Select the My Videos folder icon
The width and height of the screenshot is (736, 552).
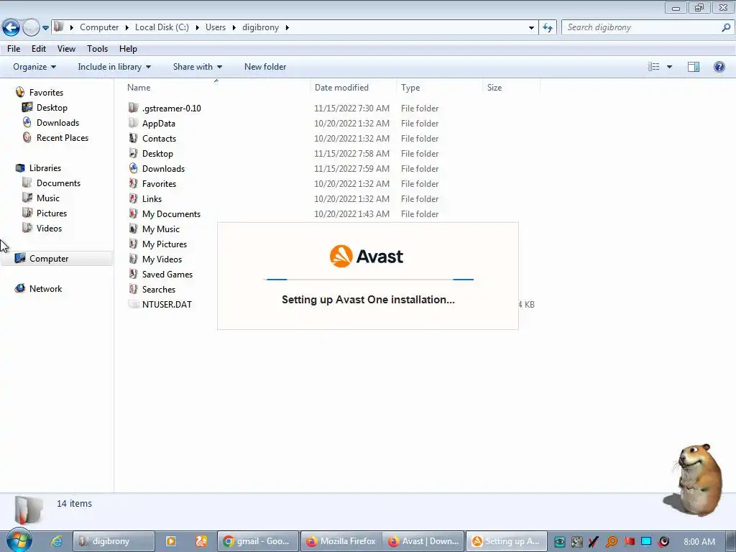(x=133, y=259)
